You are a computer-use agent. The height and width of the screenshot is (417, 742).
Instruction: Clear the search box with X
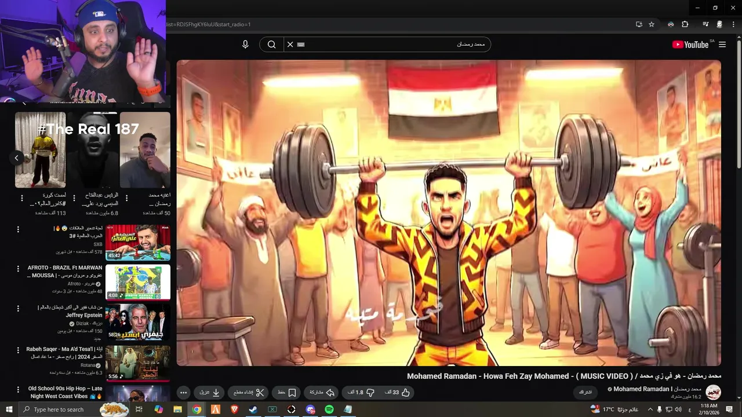tap(290, 45)
